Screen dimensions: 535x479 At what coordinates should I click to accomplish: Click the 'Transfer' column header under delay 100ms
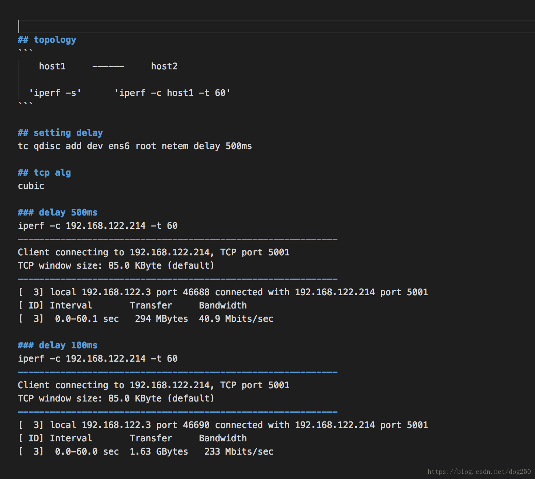(151, 438)
